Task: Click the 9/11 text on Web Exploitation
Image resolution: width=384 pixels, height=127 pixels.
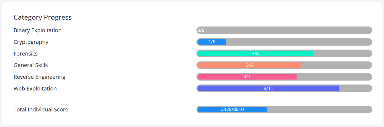Action: tap(268, 88)
